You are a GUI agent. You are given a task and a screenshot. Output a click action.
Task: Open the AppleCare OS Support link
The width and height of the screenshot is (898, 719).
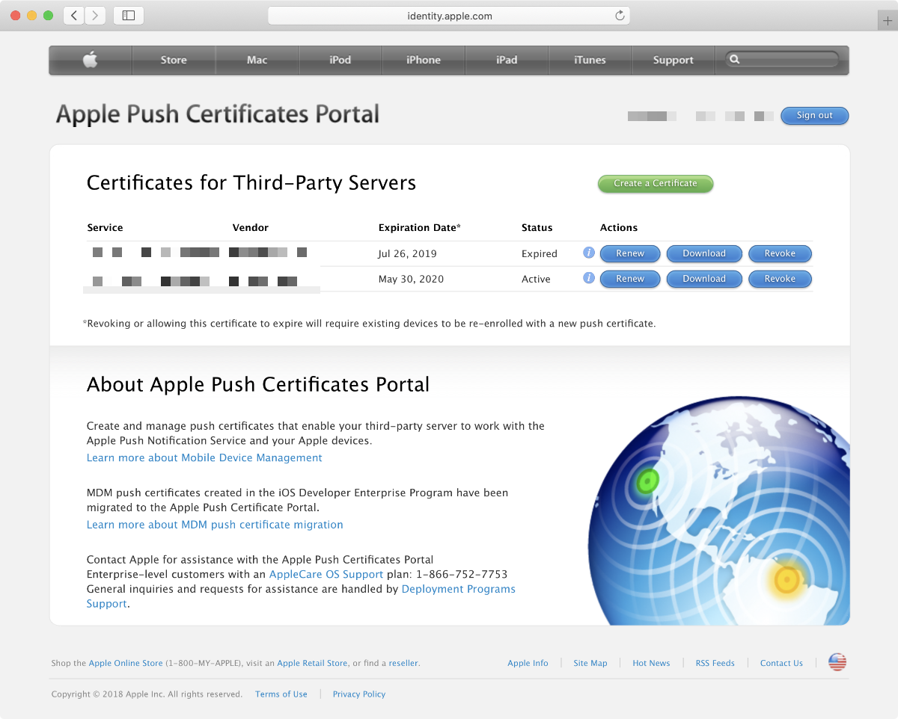click(326, 574)
